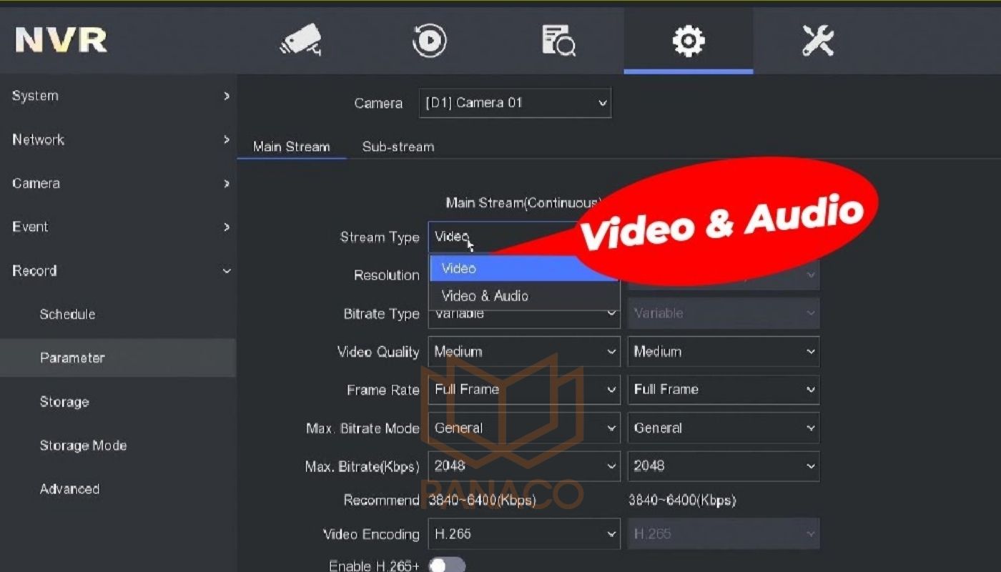1001x572 pixels.
Task: Select the system configuration gear icon
Action: (688, 41)
